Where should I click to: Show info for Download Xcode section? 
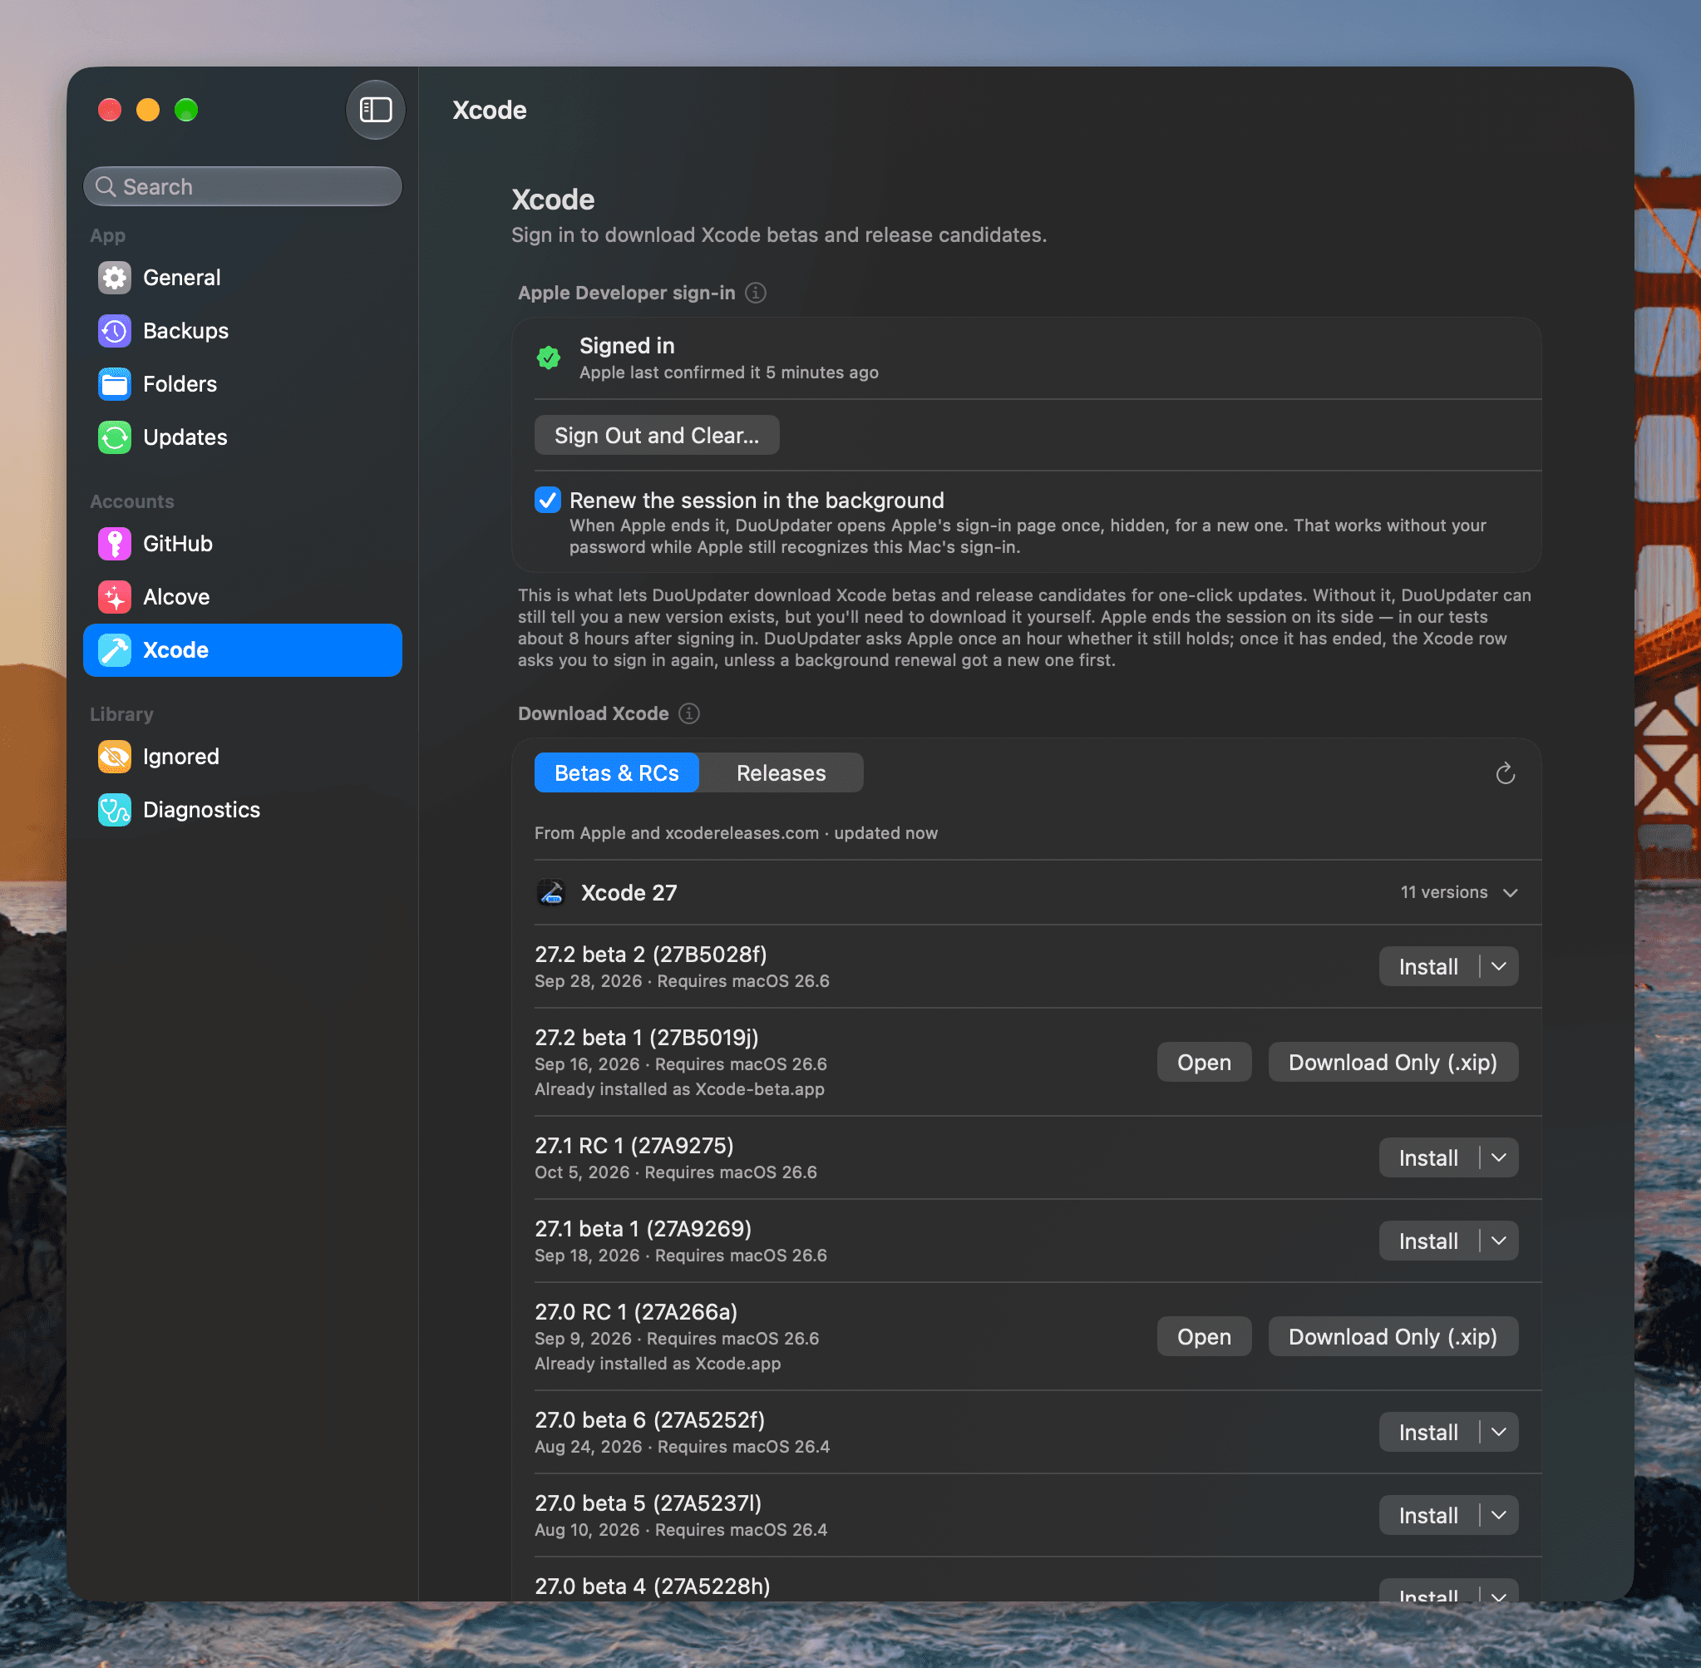click(x=689, y=713)
